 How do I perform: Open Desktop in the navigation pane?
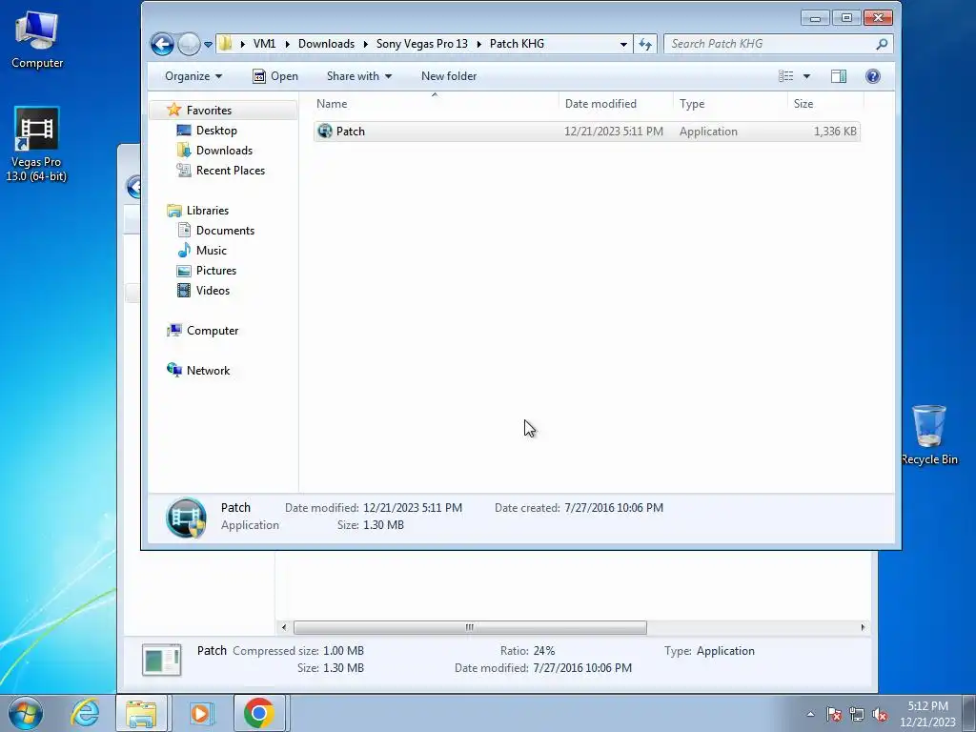pos(216,130)
